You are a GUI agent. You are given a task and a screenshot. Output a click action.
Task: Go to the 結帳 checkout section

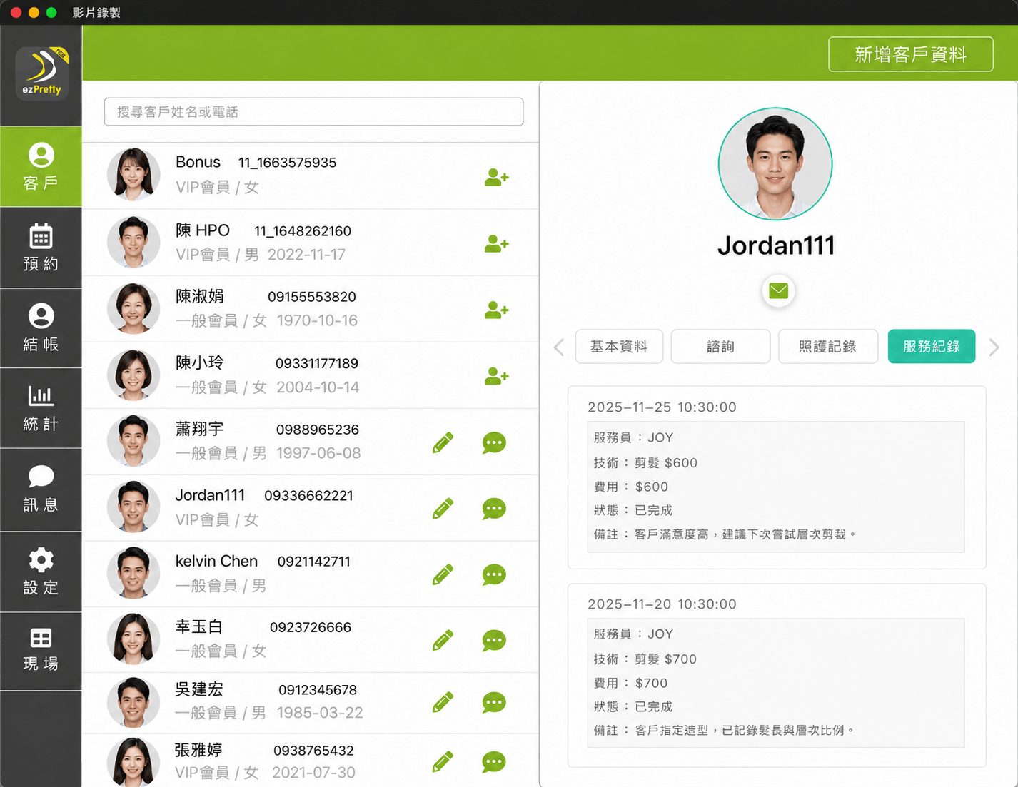41,328
